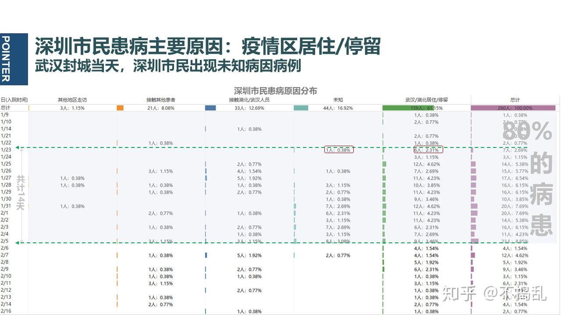The width and height of the screenshot is (561, 315).
Task: Select column header '未知'
Action: pos(338,100)
